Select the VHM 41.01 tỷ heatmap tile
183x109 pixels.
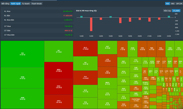[22, 78]
